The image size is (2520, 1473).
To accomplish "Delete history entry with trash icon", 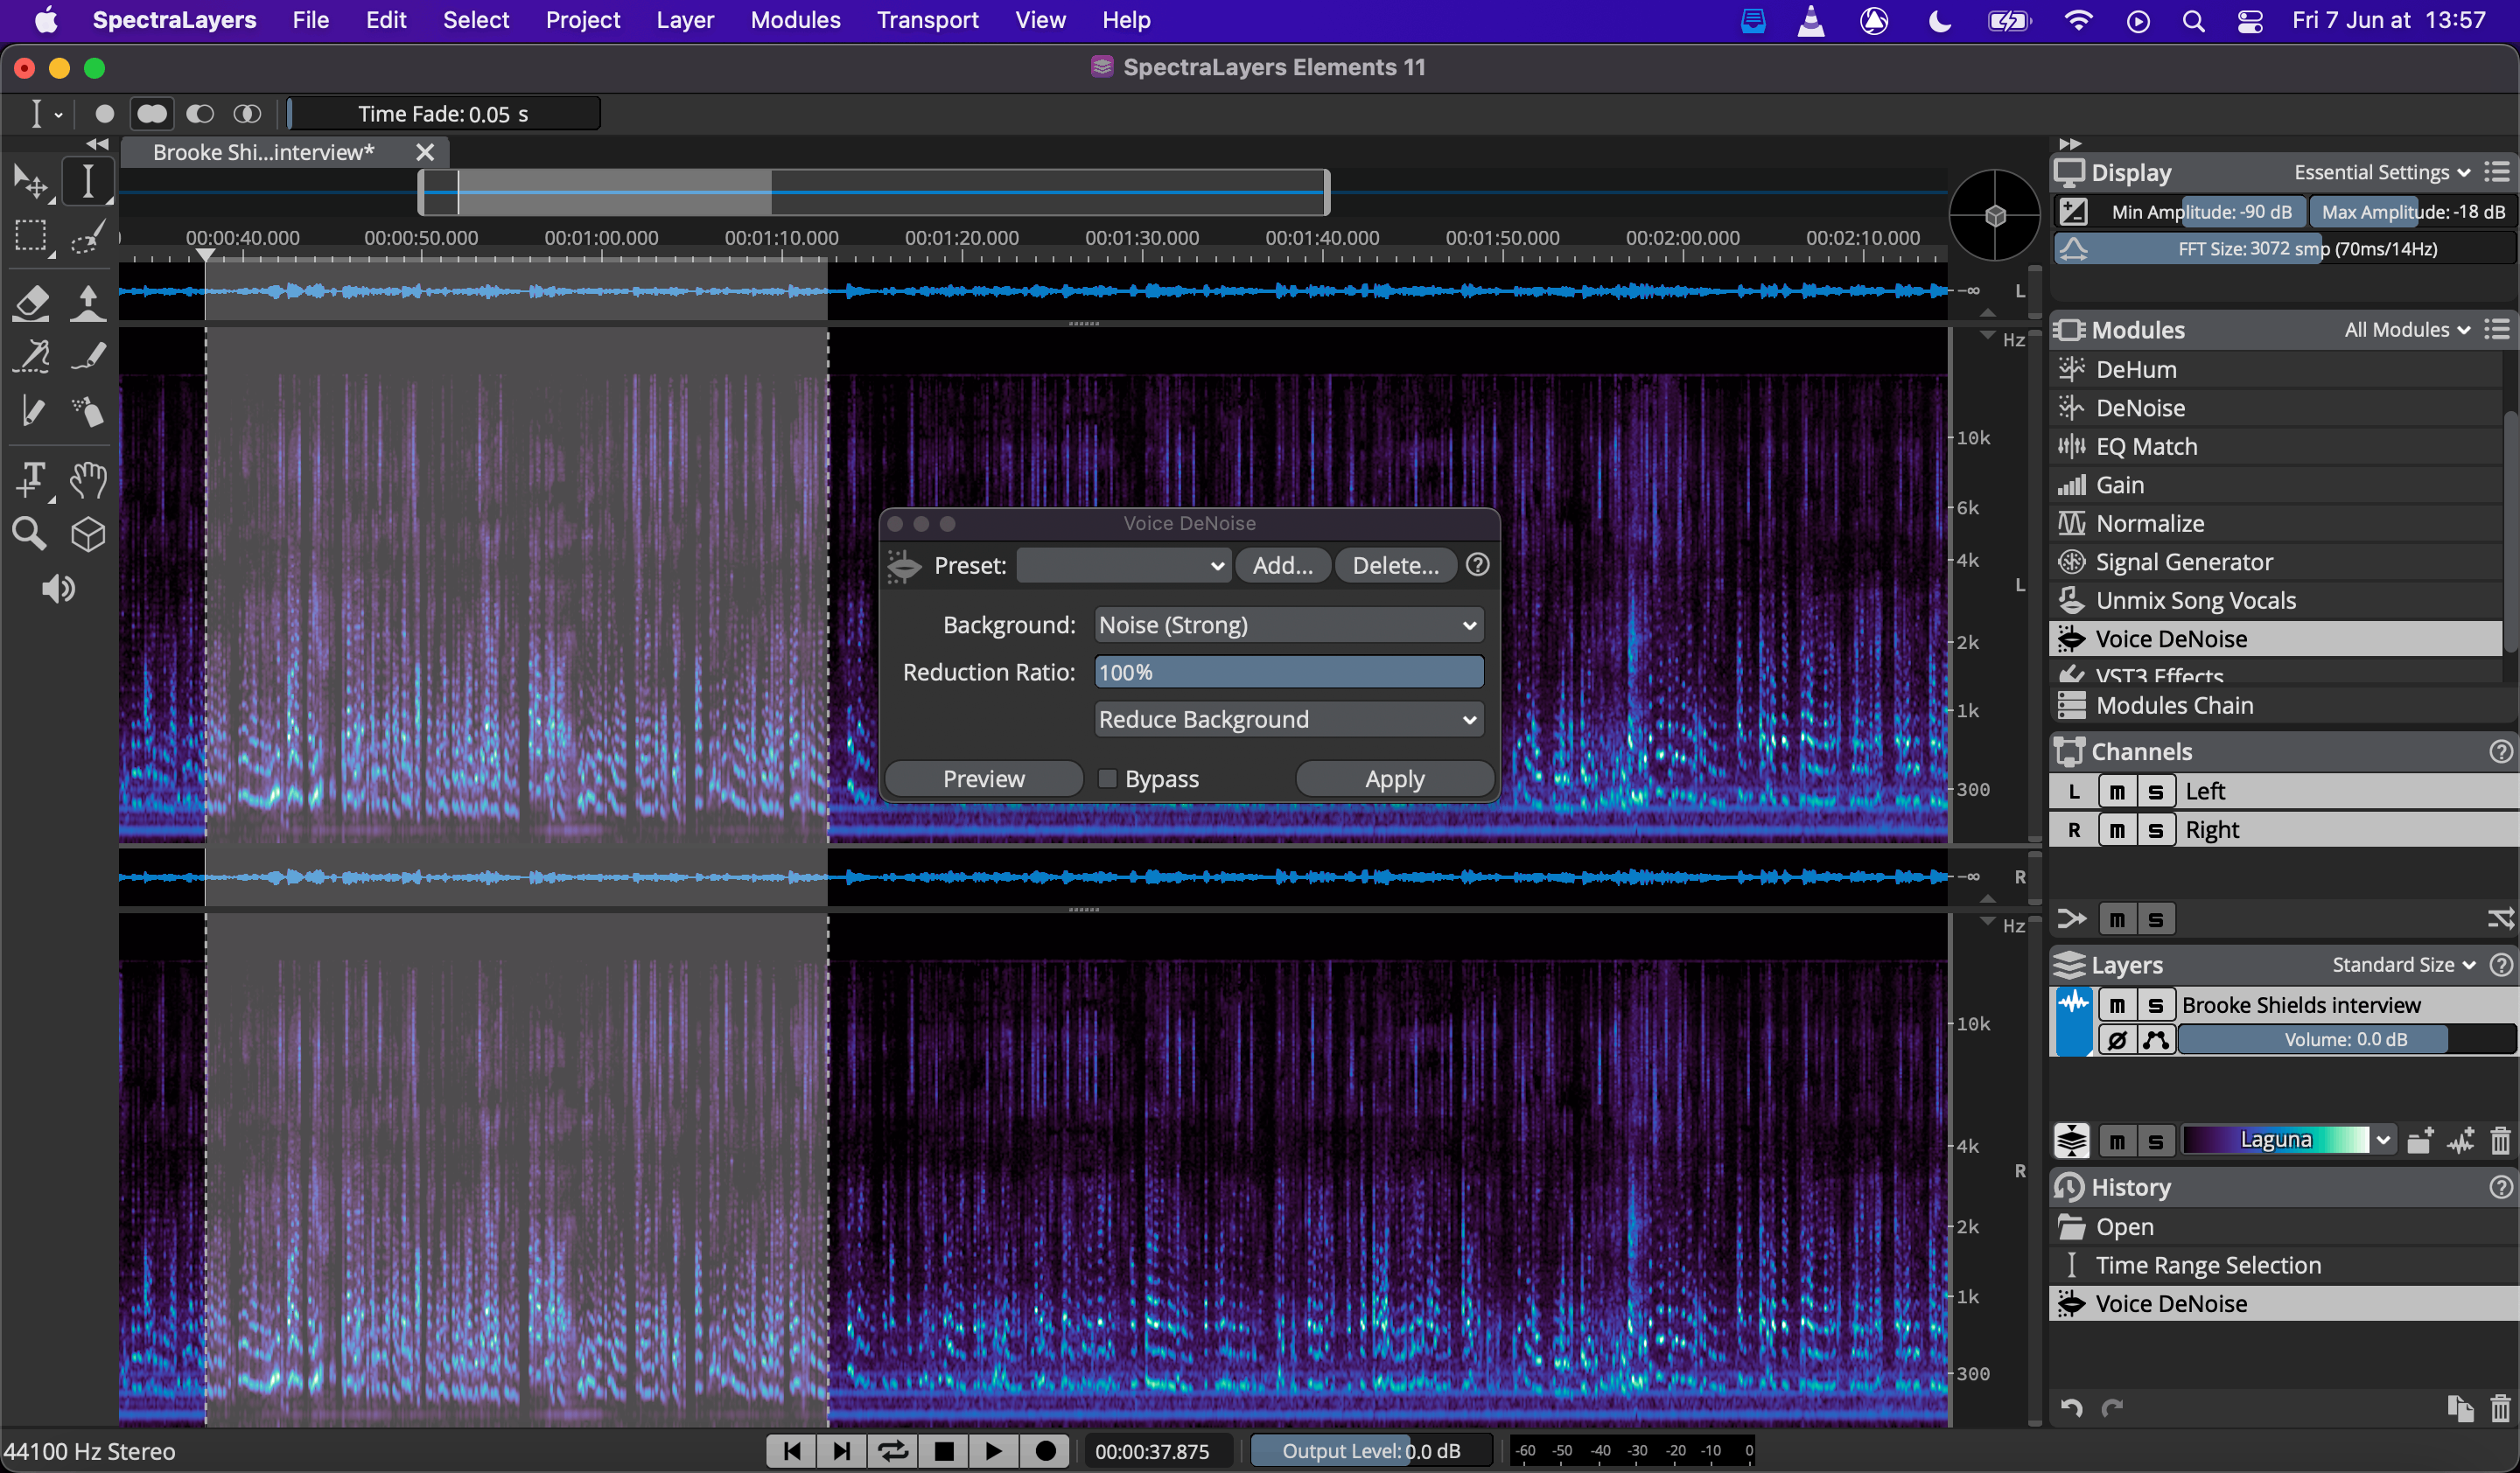I will 2500,1408.
